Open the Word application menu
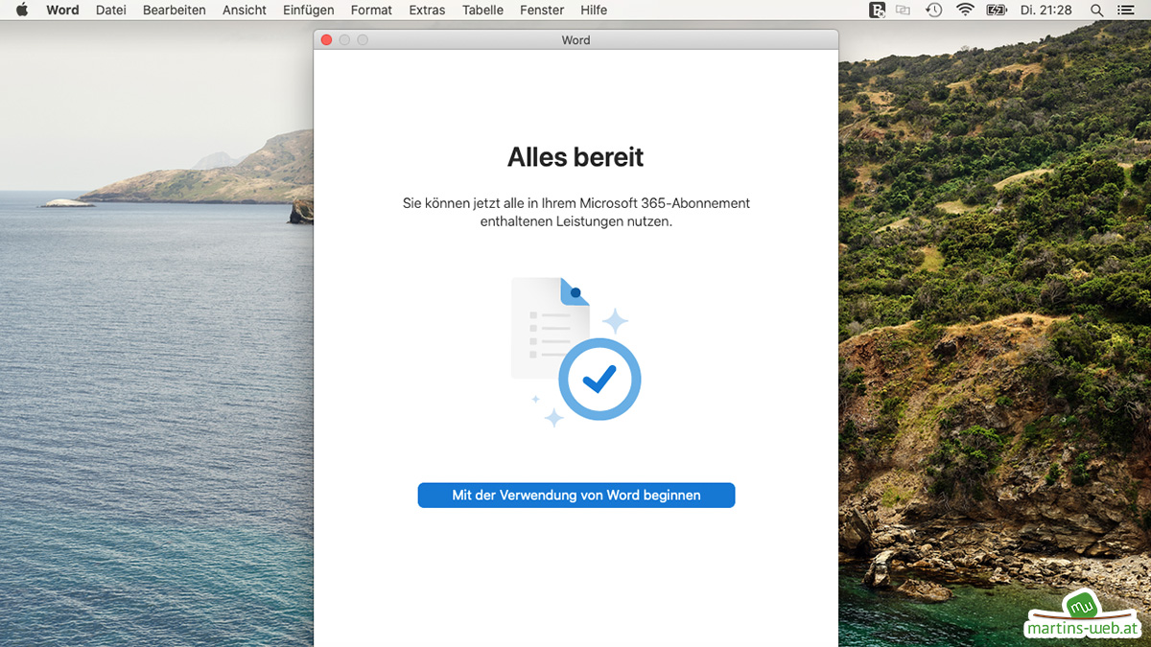The height and width of the screenshot is (647, 1151). (62, 10)
